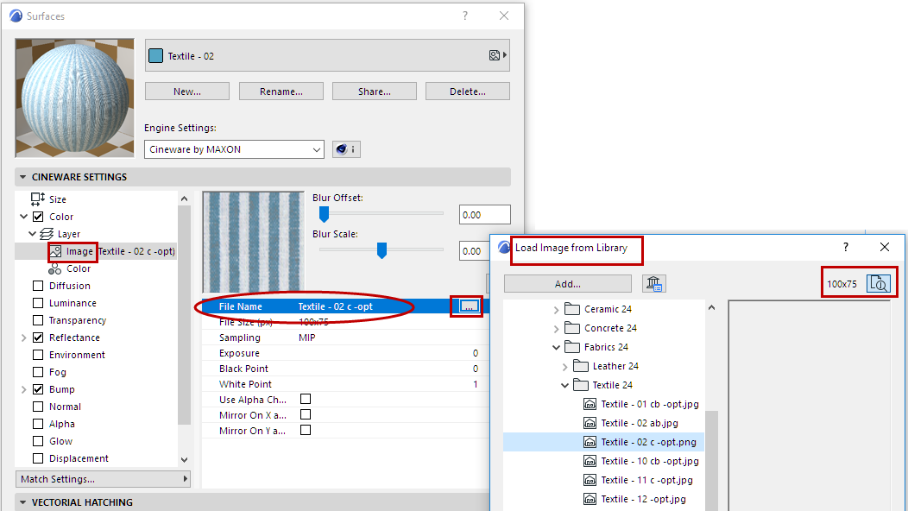The height and width of the screenshot is (511, 908).
Task: Collapse the Cineware Settings section
Action: (23, 177)
